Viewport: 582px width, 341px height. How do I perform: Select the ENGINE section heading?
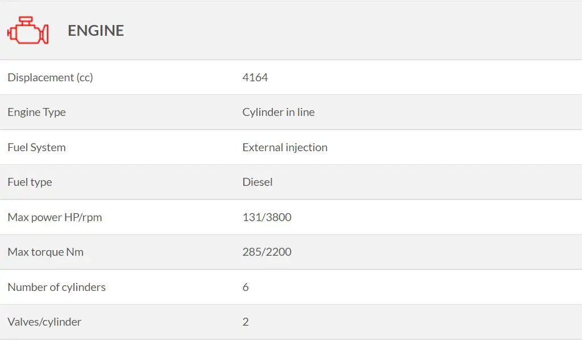[95, 31]
